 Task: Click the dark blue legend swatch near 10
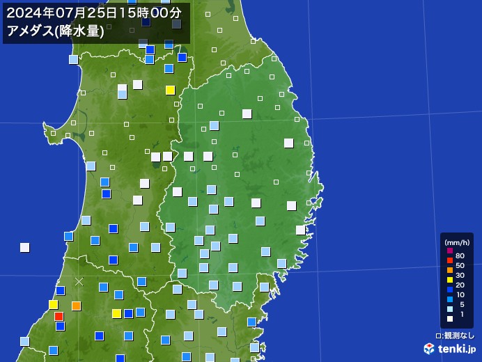[450, 290]
